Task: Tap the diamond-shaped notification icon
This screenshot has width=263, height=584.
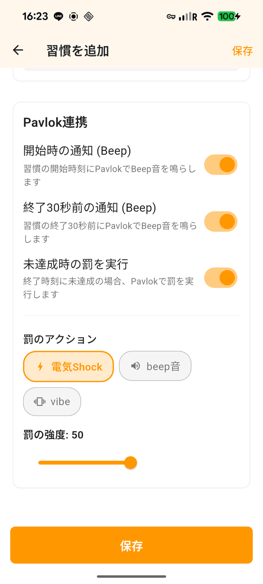Action: tap(88, 16)
